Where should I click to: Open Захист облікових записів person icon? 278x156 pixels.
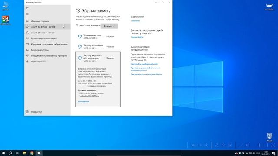27,32
